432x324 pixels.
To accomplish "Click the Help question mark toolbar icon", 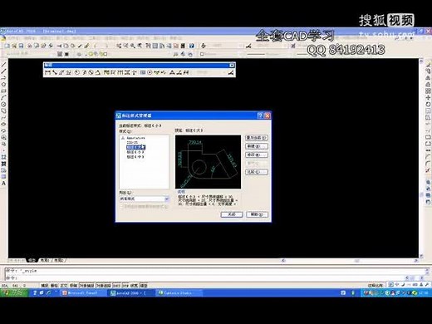I will click(191, 46).
